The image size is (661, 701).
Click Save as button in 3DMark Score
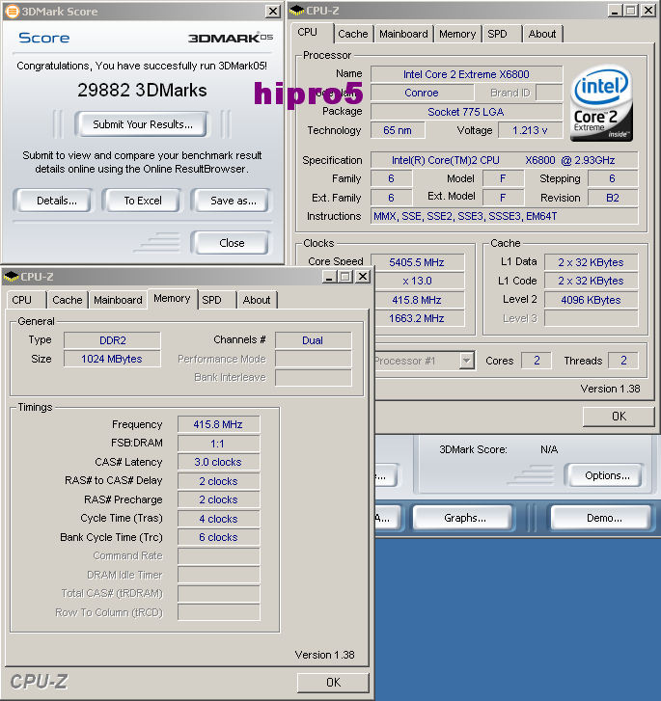click(x=231, y=201)
